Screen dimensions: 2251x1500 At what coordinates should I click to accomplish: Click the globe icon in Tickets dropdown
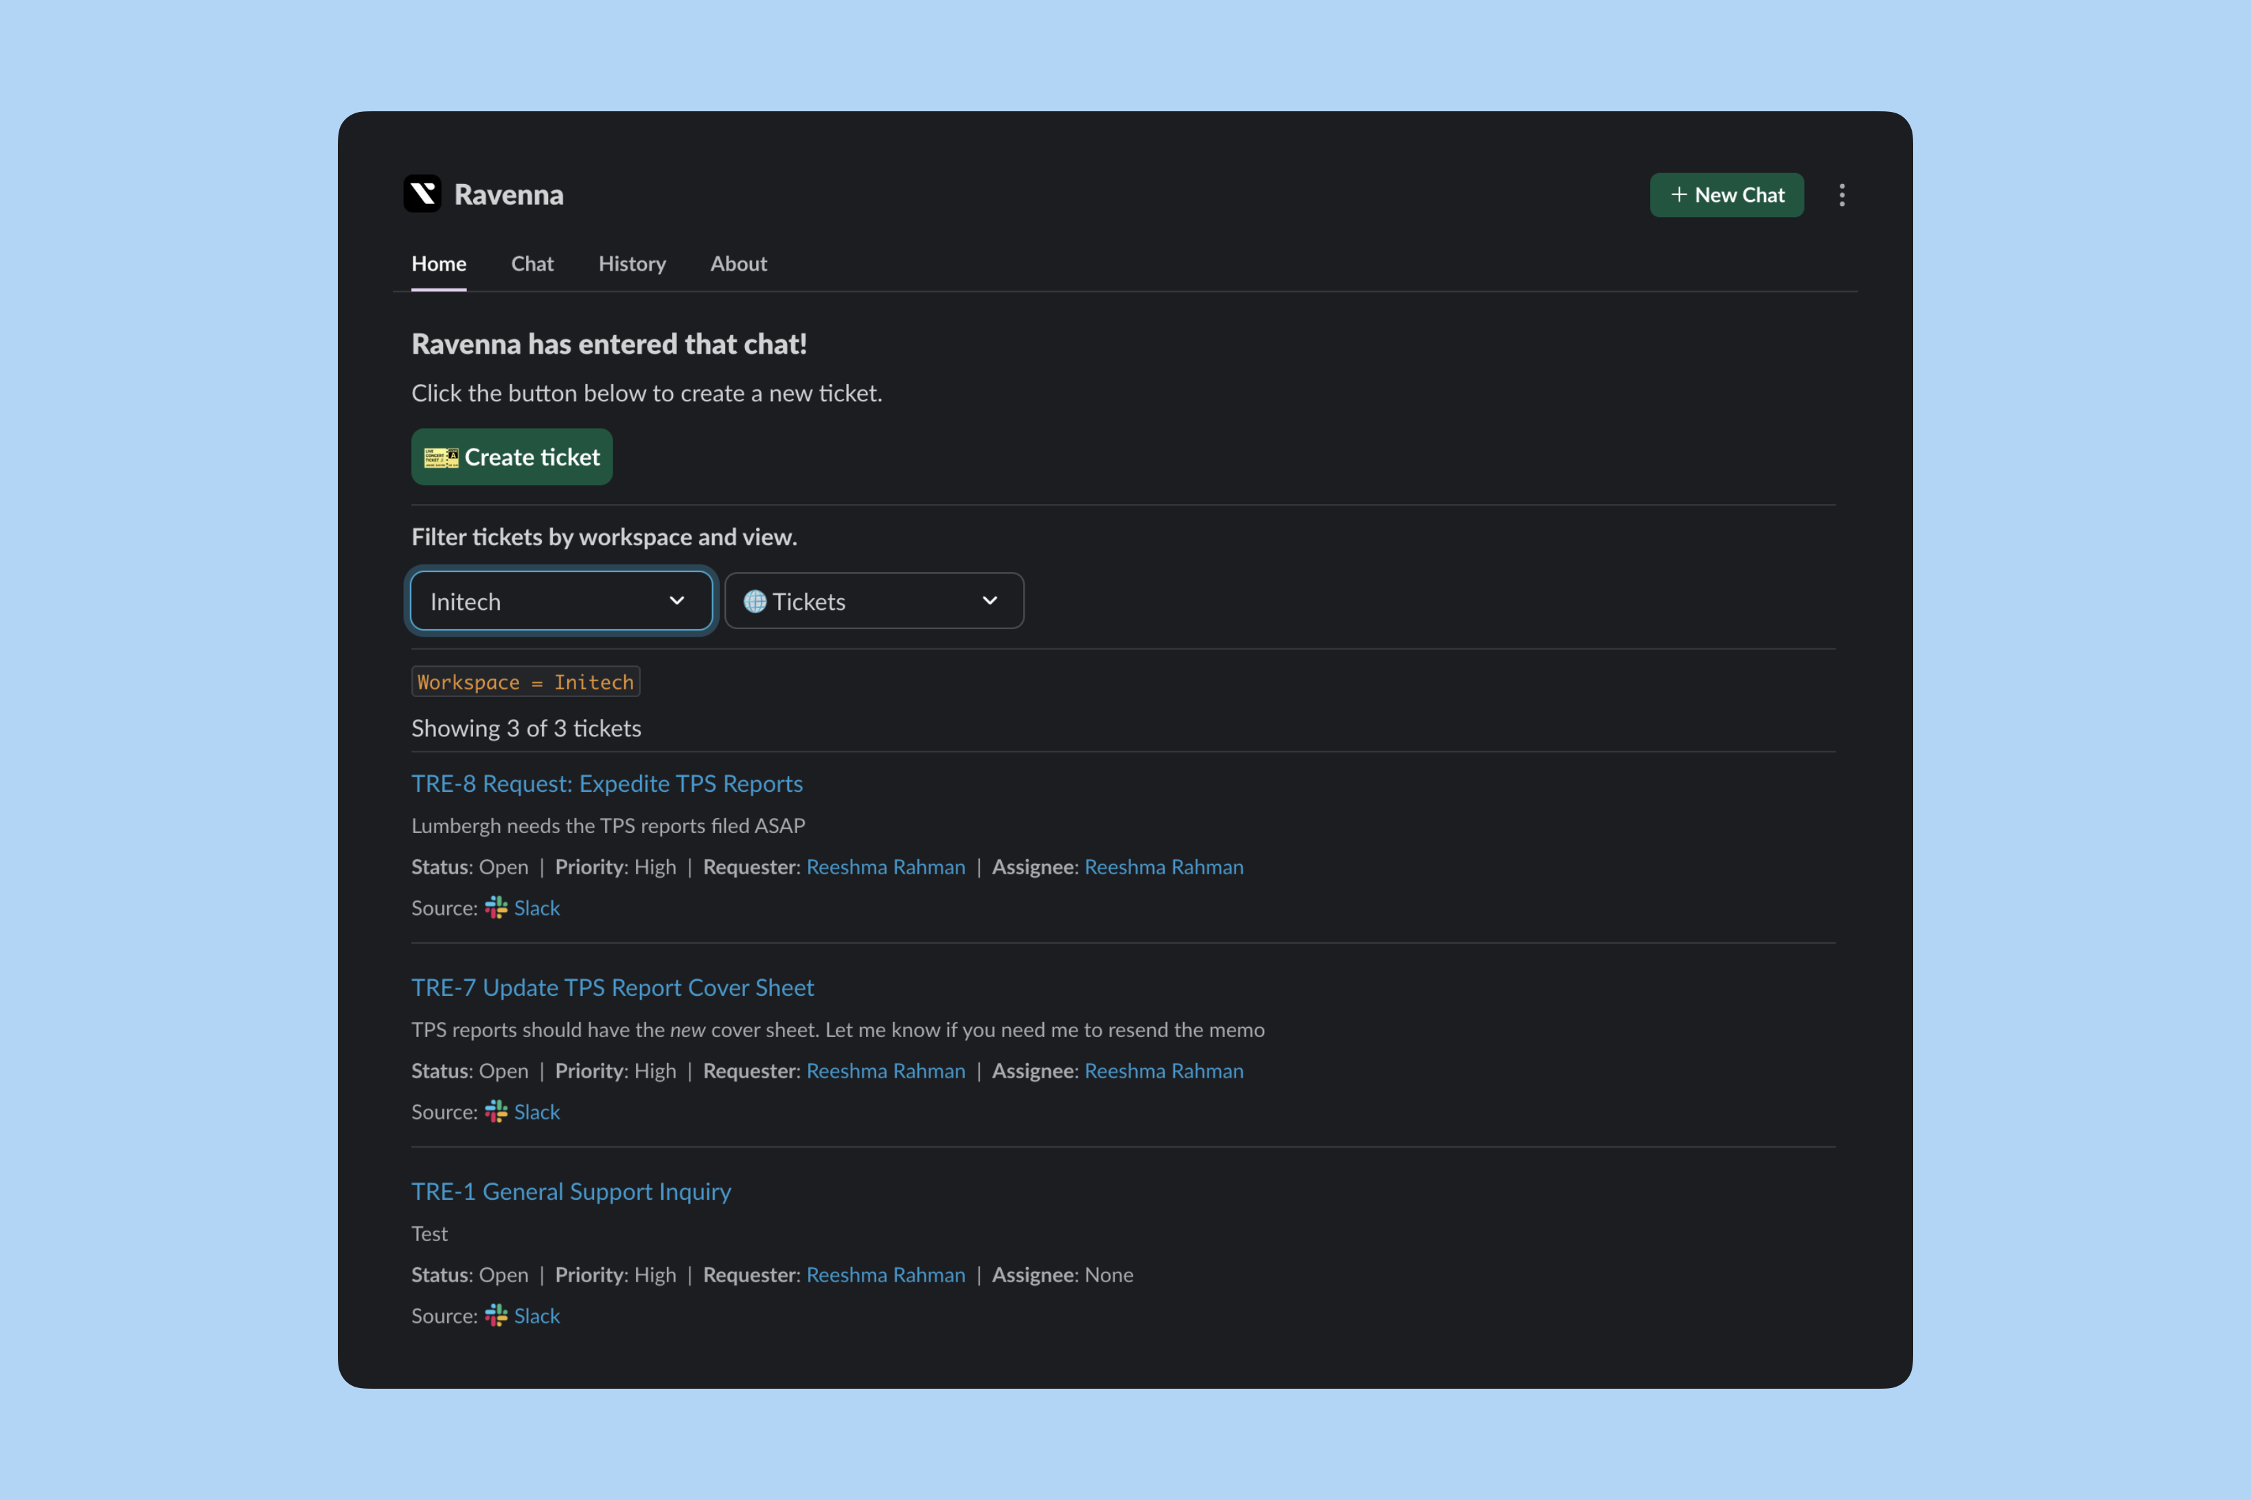[x=755, y=601]
